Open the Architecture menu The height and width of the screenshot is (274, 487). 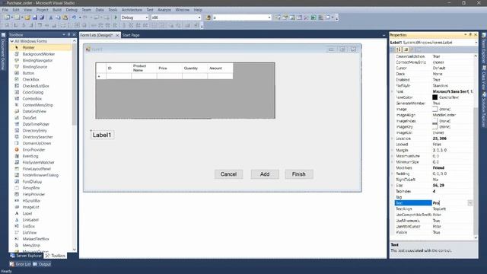tap(132, 10)
